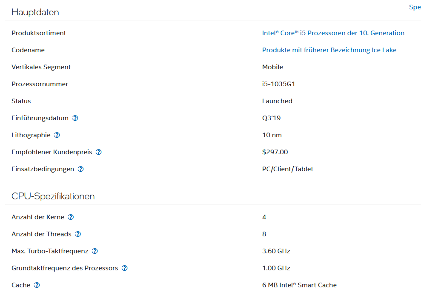Open the Ice Lake codename link
The height and width of the screenshot is (292, 421).
pyautogui.click(x=329, y=50)
